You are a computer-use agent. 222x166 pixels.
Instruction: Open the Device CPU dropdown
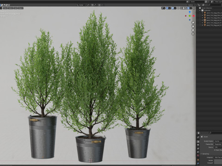[x=218, y=147]
